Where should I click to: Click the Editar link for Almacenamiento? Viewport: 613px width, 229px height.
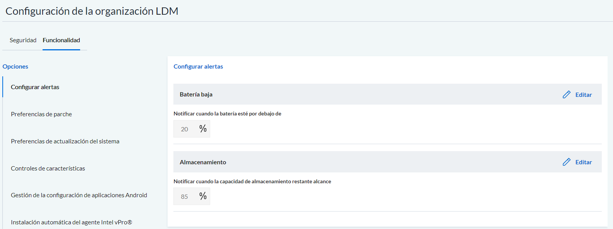click(584, 162)
